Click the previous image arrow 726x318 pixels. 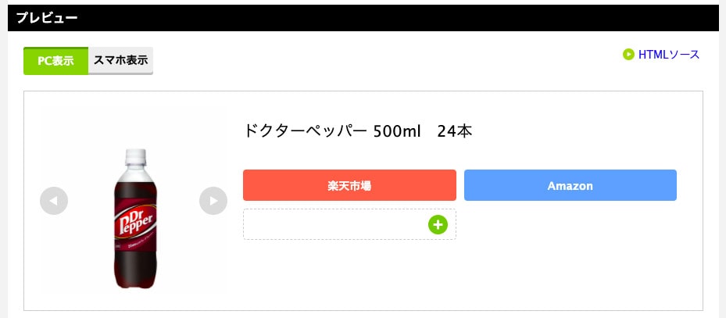(54, 201)
